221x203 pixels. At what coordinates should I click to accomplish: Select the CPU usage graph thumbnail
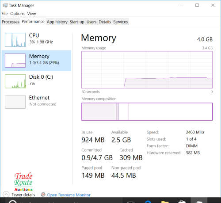click(x=15, y=40)
